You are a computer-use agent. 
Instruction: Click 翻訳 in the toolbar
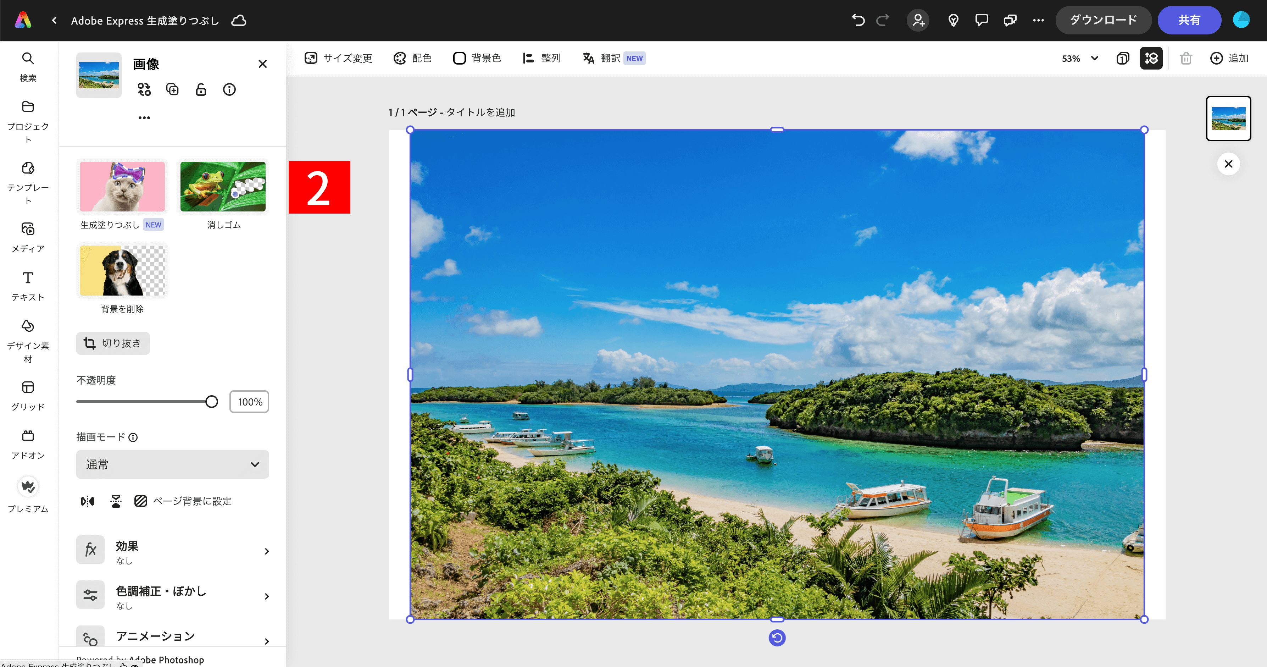pyautogui.click(x=614, y=58)
